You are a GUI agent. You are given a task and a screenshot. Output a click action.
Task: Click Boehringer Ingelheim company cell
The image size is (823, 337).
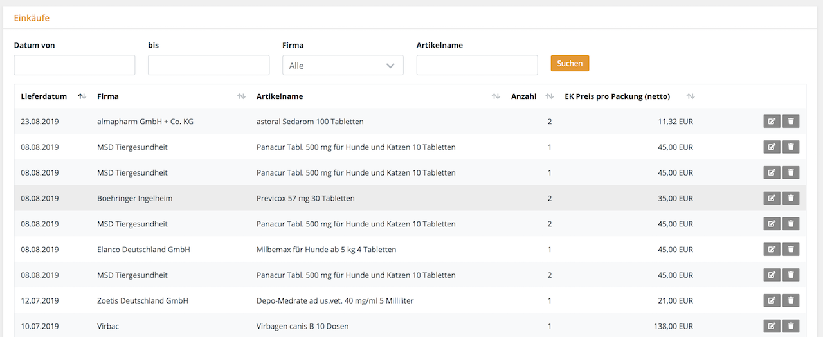pyautogui.click(x=134, y=198)
